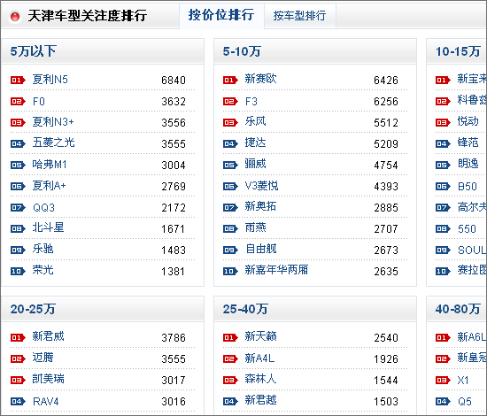Click the blue 04 badge beside 捷达

tap(230, 143)
